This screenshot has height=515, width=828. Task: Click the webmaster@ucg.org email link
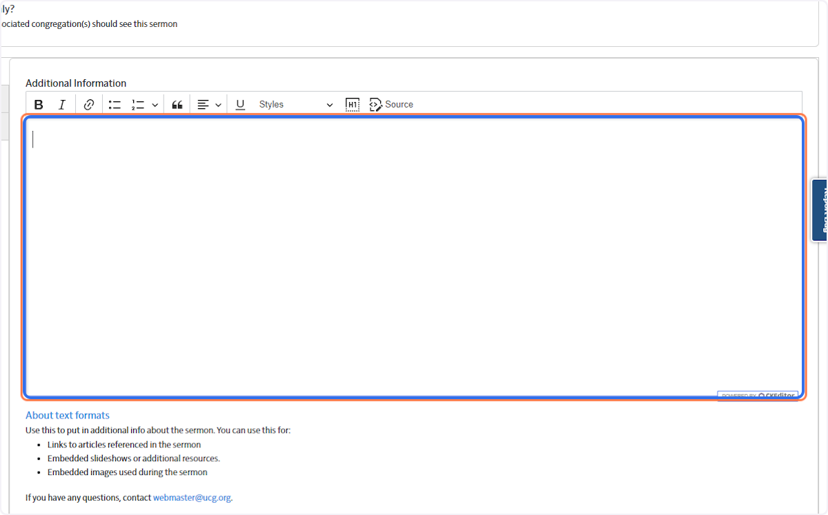[x=192, y=497]
